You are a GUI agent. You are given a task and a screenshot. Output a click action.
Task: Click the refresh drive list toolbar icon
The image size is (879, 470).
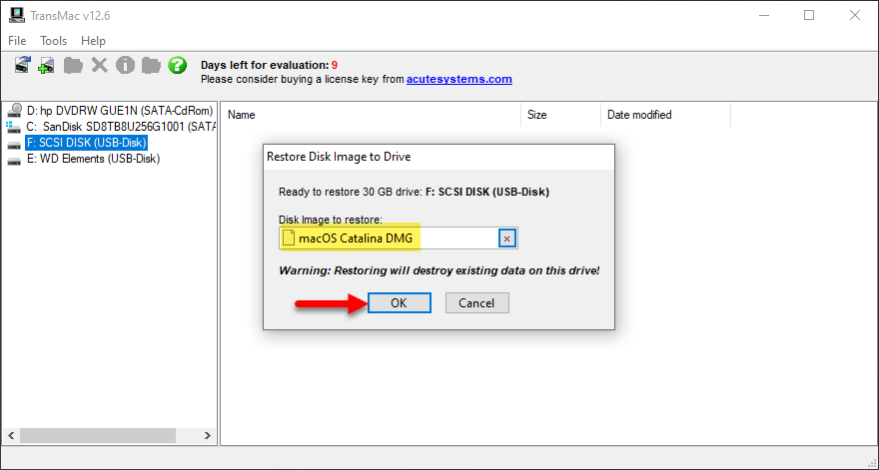coord(23,65)
